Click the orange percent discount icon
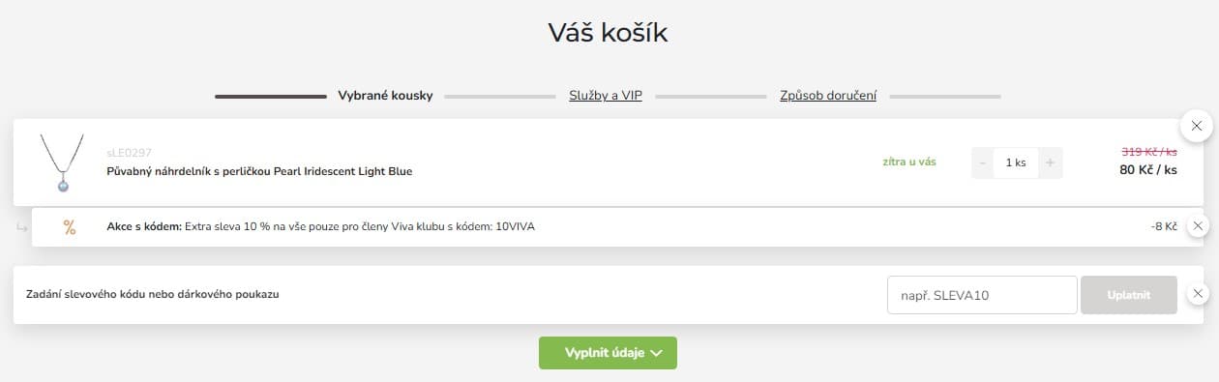 [x=70, y=227]
